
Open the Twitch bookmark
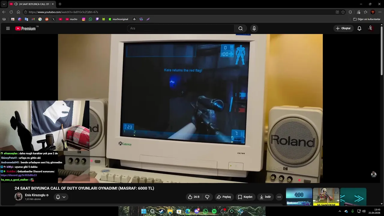pos(97,19)
